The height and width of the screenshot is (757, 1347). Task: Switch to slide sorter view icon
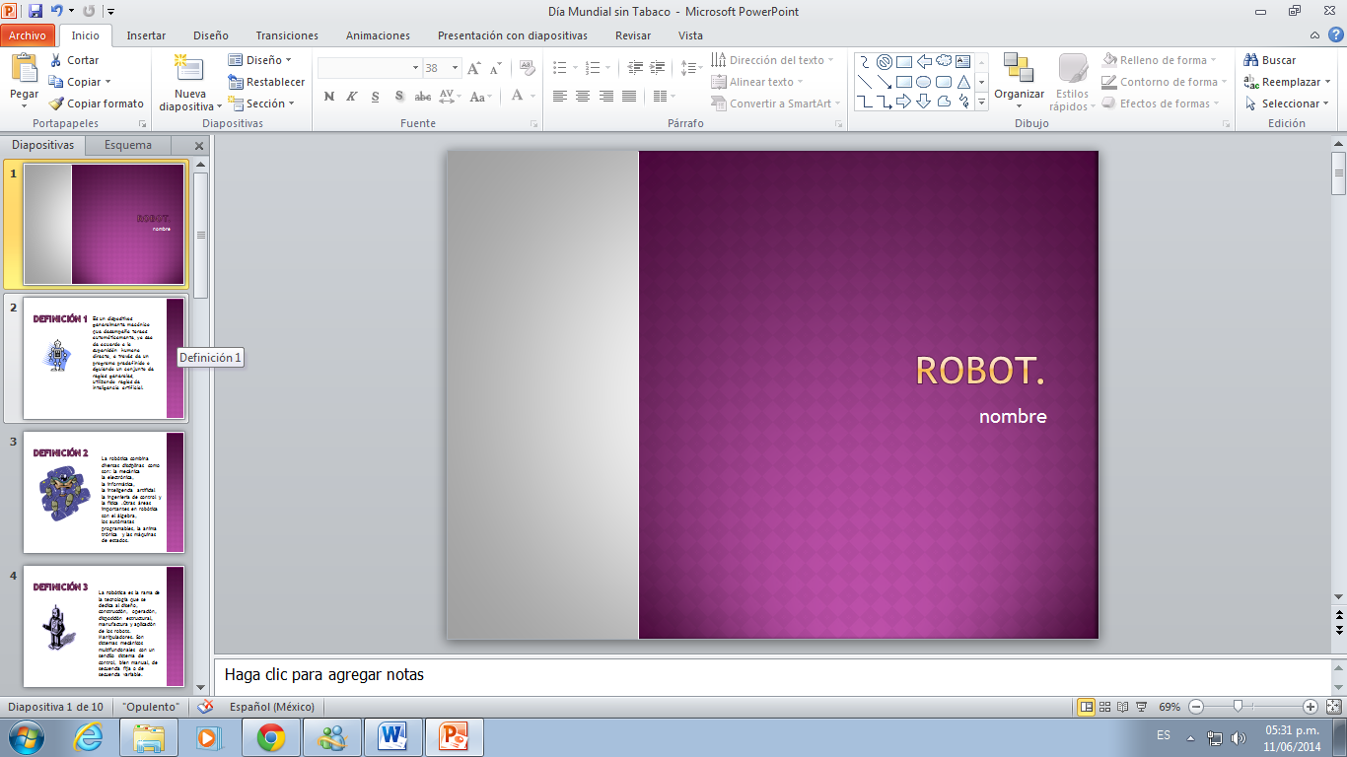1105,707
